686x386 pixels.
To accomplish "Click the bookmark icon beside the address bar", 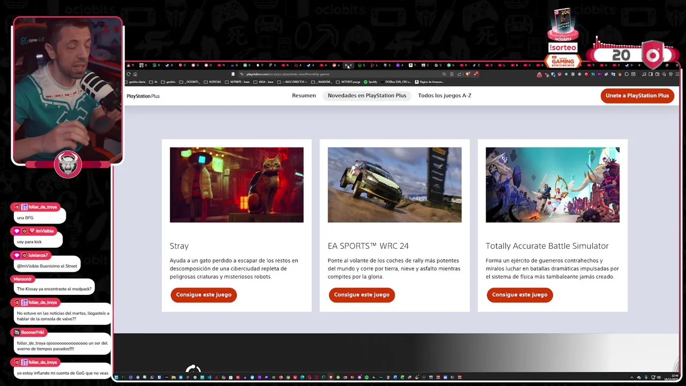I will point(233,74).
